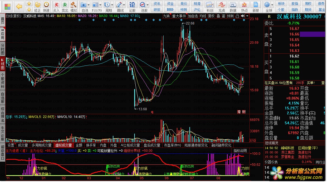Switch to the 多周期成交量 tab

click(41, 145)
